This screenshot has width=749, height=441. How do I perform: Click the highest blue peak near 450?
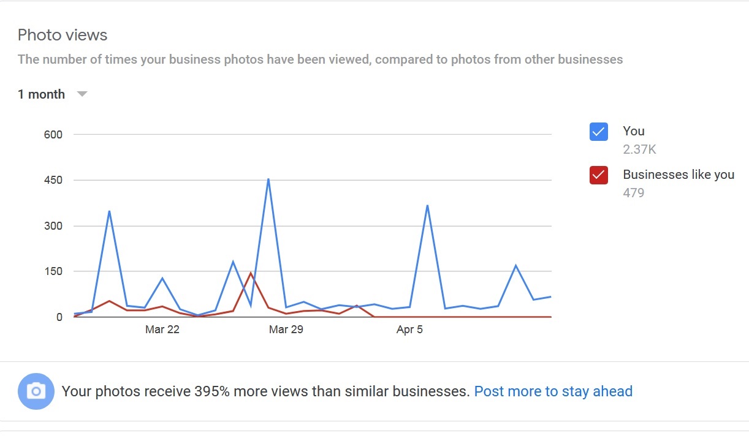pyautogui.click(x=268, y=179)
